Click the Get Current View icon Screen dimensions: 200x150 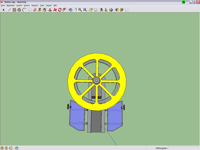(x=91, y=10)
